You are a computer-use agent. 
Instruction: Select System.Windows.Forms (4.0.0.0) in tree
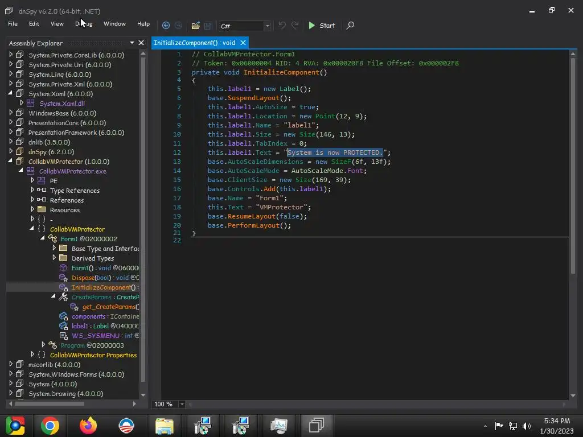[76, 374]
